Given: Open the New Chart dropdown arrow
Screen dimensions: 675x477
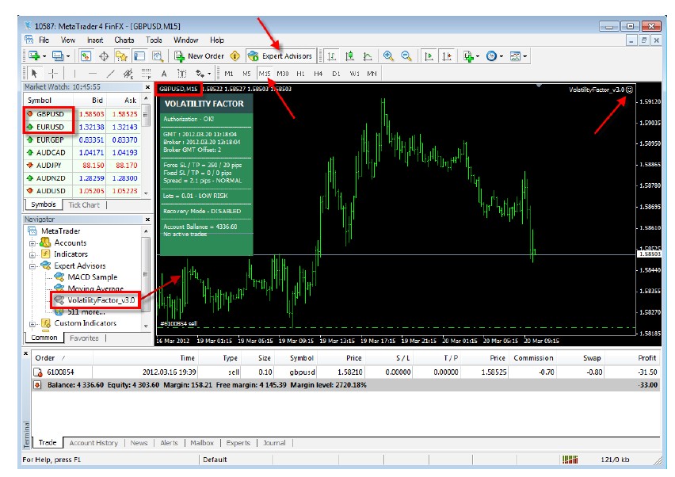Looking at the screenshot, I should (44, 56).
